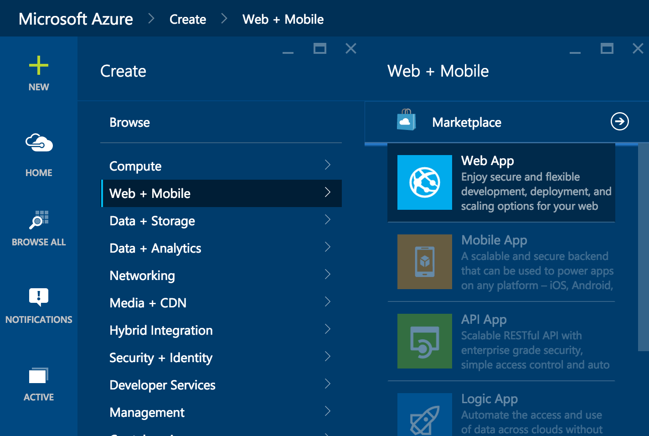Expand the Media + CDN chevron
649x436 pixels.
coord(328,301)
